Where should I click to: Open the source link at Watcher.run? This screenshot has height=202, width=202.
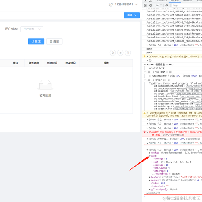(188, 109)
